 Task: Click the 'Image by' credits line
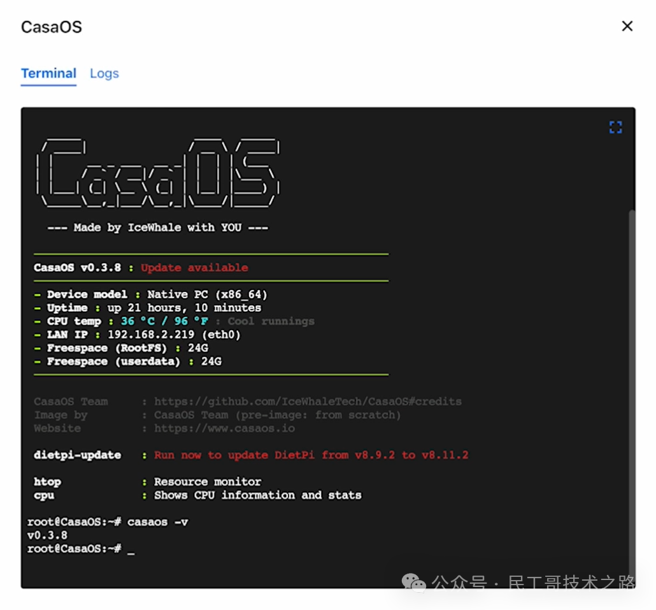pos(217,415)
